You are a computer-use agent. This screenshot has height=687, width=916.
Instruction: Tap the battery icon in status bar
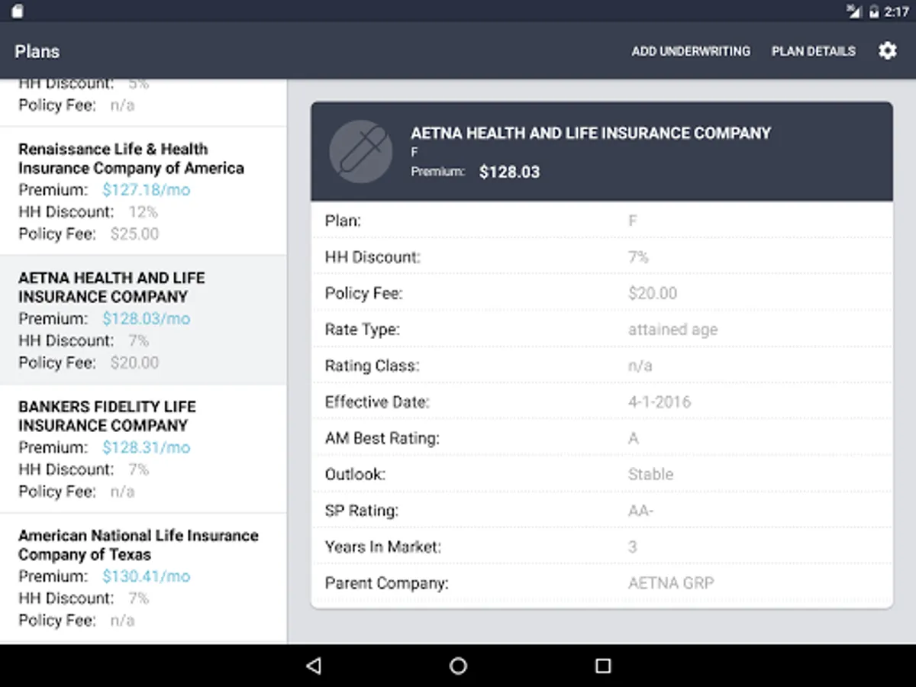[874, 11]
